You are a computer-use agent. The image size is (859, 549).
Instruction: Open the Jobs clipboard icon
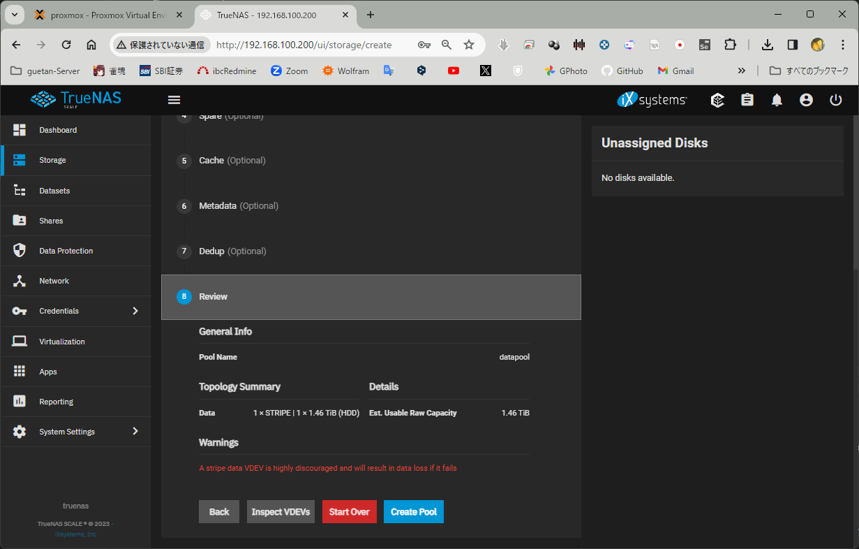747,100
